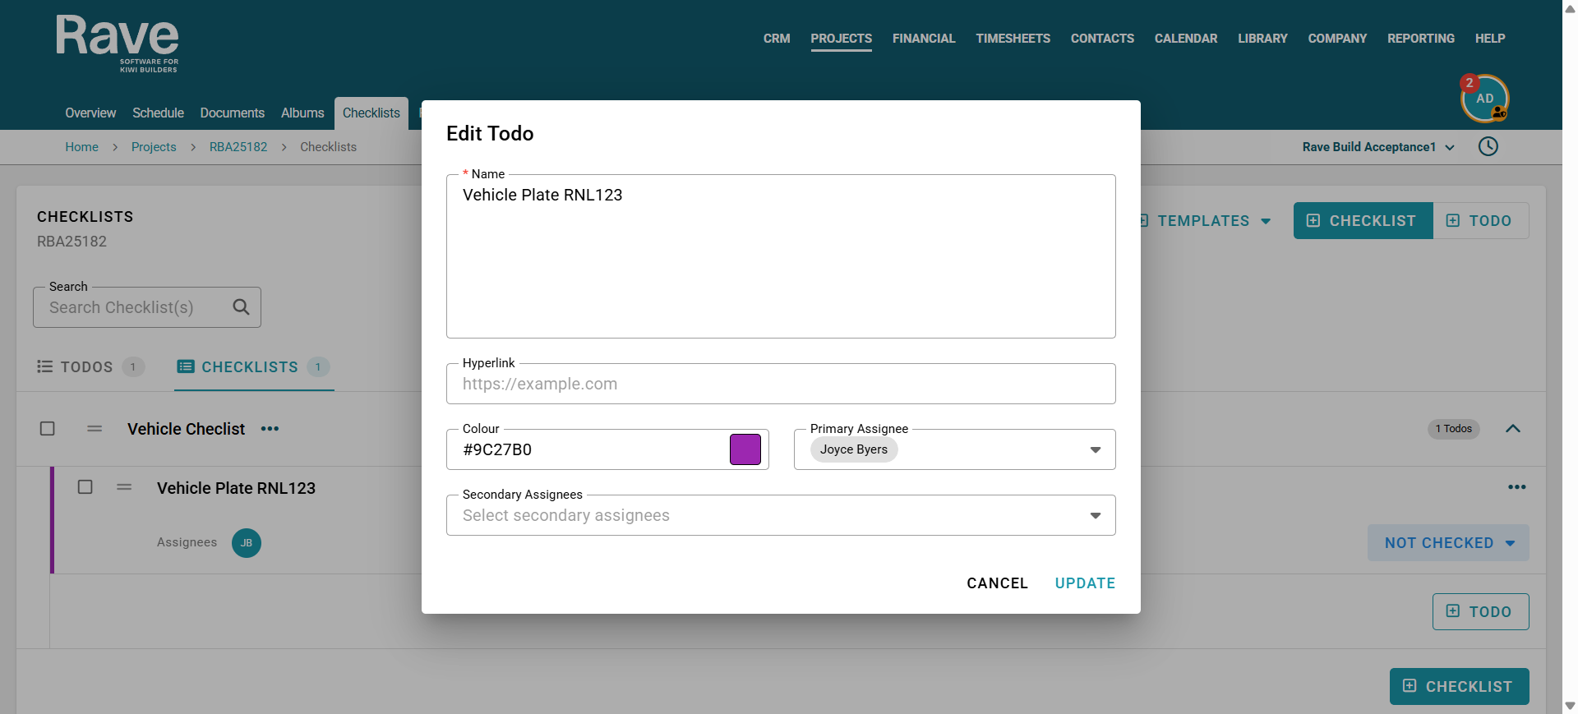The height and width of the screenshot is (714, 1578).
Task: Tick the Vehicle Checlist checkbox
Action: pos(48,429)
